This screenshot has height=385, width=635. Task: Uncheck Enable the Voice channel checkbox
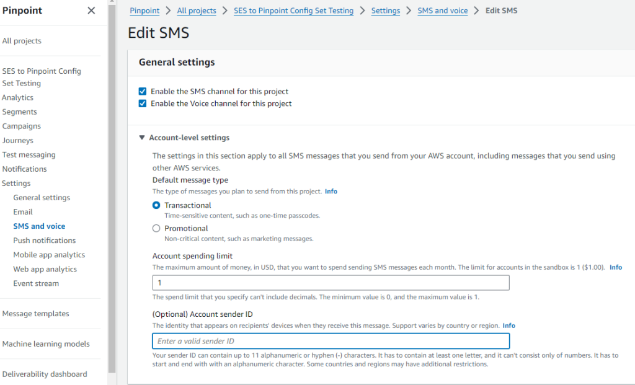tap(143, 104)
